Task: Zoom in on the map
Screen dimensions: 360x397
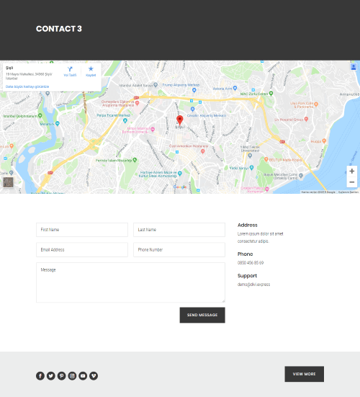Action: (351, 171)
